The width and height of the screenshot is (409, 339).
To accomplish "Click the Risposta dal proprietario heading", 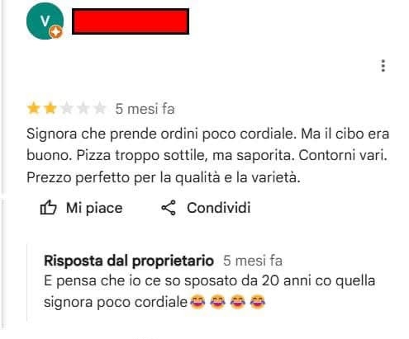I will click(x=129, y=261).
